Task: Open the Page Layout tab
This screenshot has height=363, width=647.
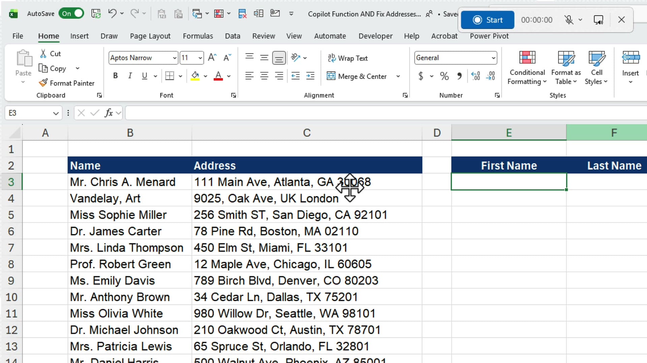Action: (150, 36)
